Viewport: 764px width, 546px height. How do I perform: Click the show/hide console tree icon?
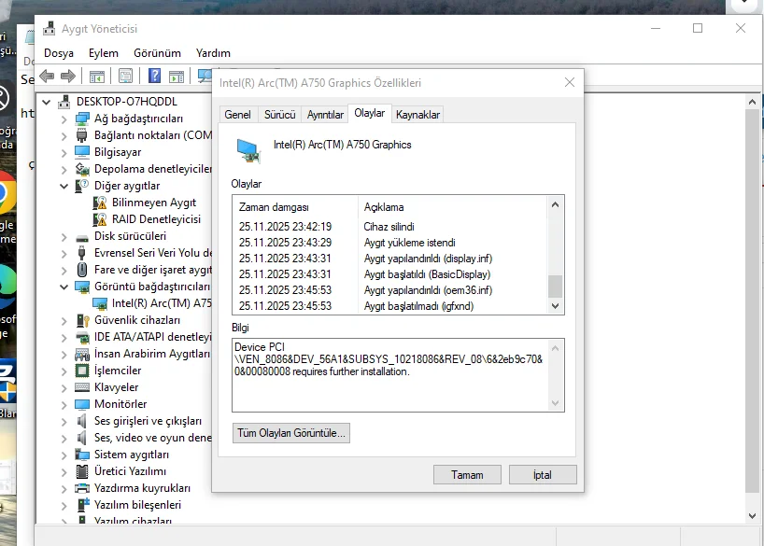[x=97, y=77]
